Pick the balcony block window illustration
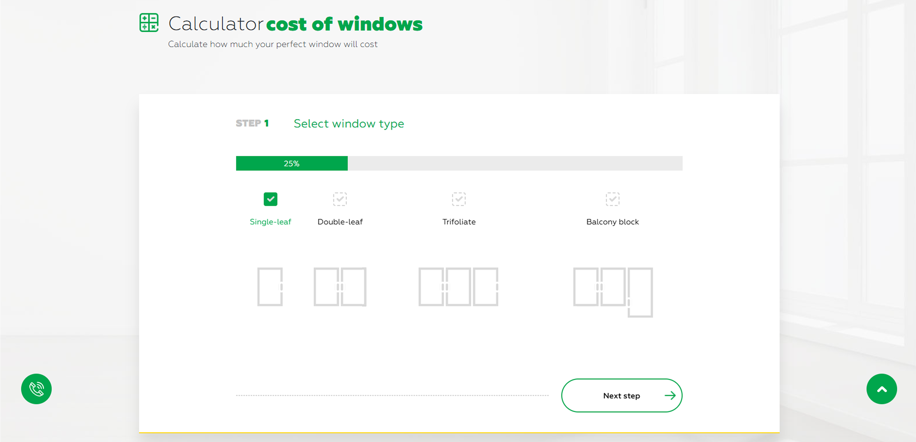Image resolution: width=916 pixels, height=442 pixels. pos(613,292)
